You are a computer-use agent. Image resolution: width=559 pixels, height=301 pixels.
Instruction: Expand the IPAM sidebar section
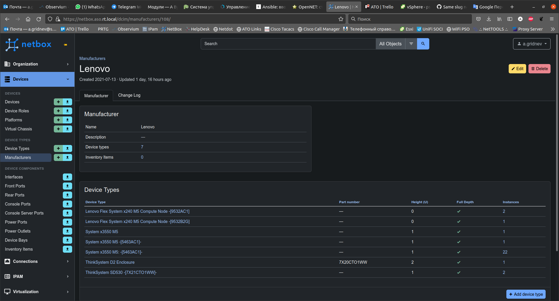tap(37, 276)
